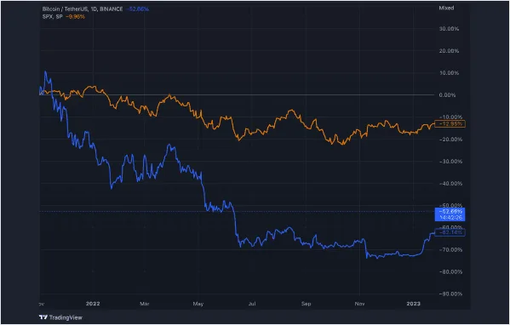Viewport: 510px width, 325px height.
Task: Click the orange SPX price tag on axis
Action: click(x=450, y=123)
